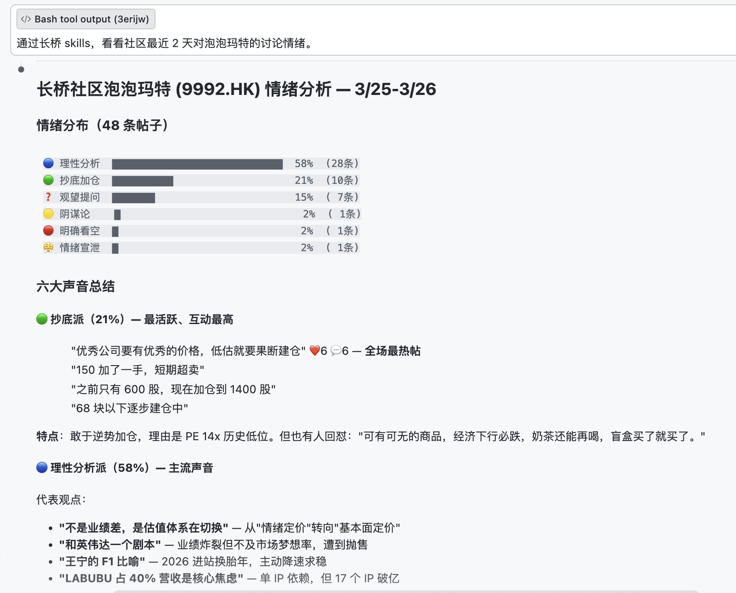Click the title 长桥社区泡泡玛特 (9992.HK) 情绪分析
Image resolution: width=736 pixels, height=593 pixels.
click(236, 89)
